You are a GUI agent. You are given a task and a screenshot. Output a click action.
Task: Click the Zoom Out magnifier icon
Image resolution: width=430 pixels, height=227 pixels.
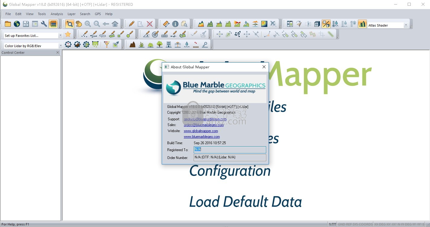tap(97, 24)
